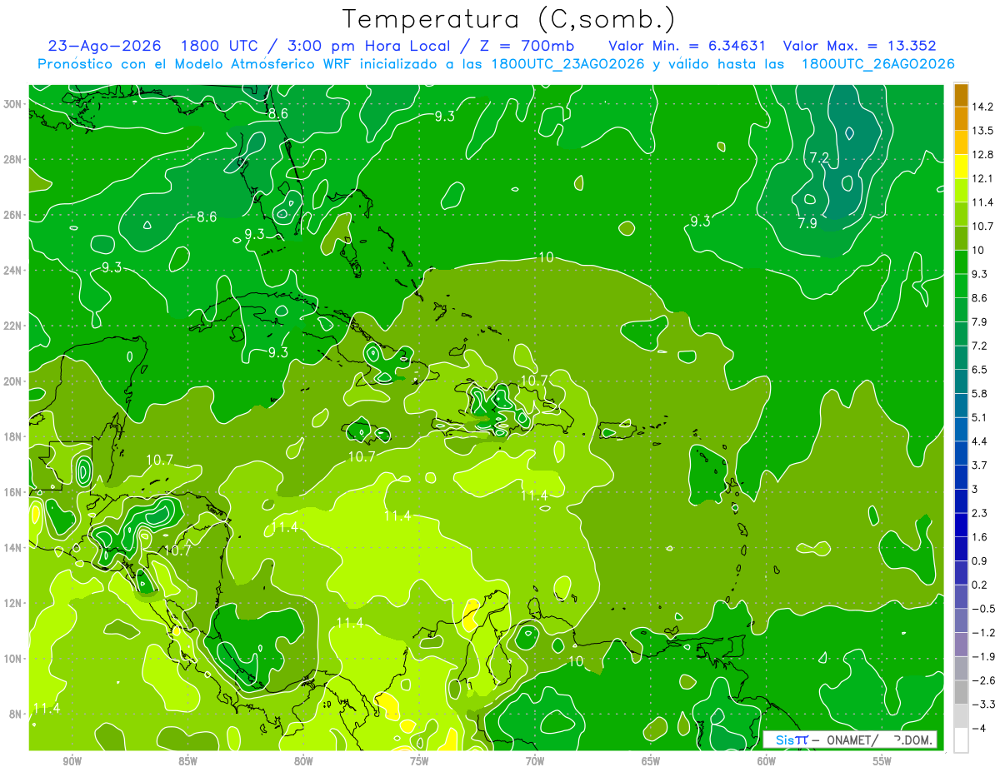This screenshot has width=1000, height=772.
Task: Click the level label "Z = 700mb"
Action: (527, 46)
